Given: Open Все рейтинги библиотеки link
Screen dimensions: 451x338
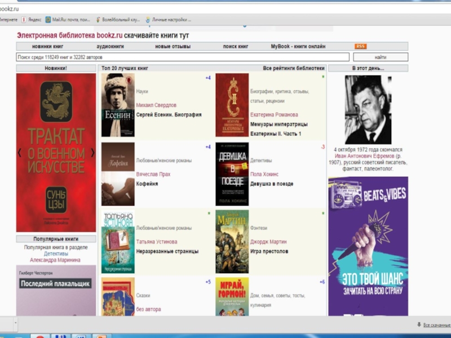Looking at the screenshot, I should 294,68.
